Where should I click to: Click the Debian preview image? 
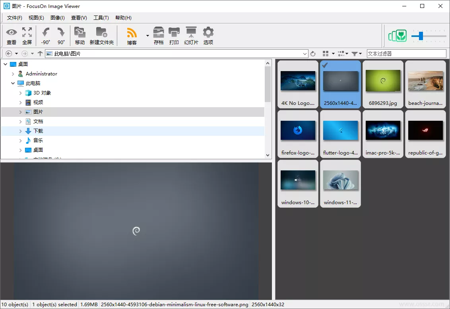pos(136,231)
